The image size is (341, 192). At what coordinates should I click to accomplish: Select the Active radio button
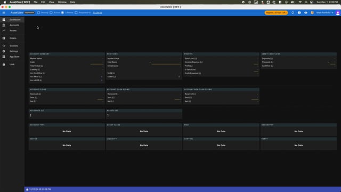point(51,13)
